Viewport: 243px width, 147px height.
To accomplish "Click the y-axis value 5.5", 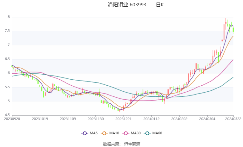I will (7, 87).
